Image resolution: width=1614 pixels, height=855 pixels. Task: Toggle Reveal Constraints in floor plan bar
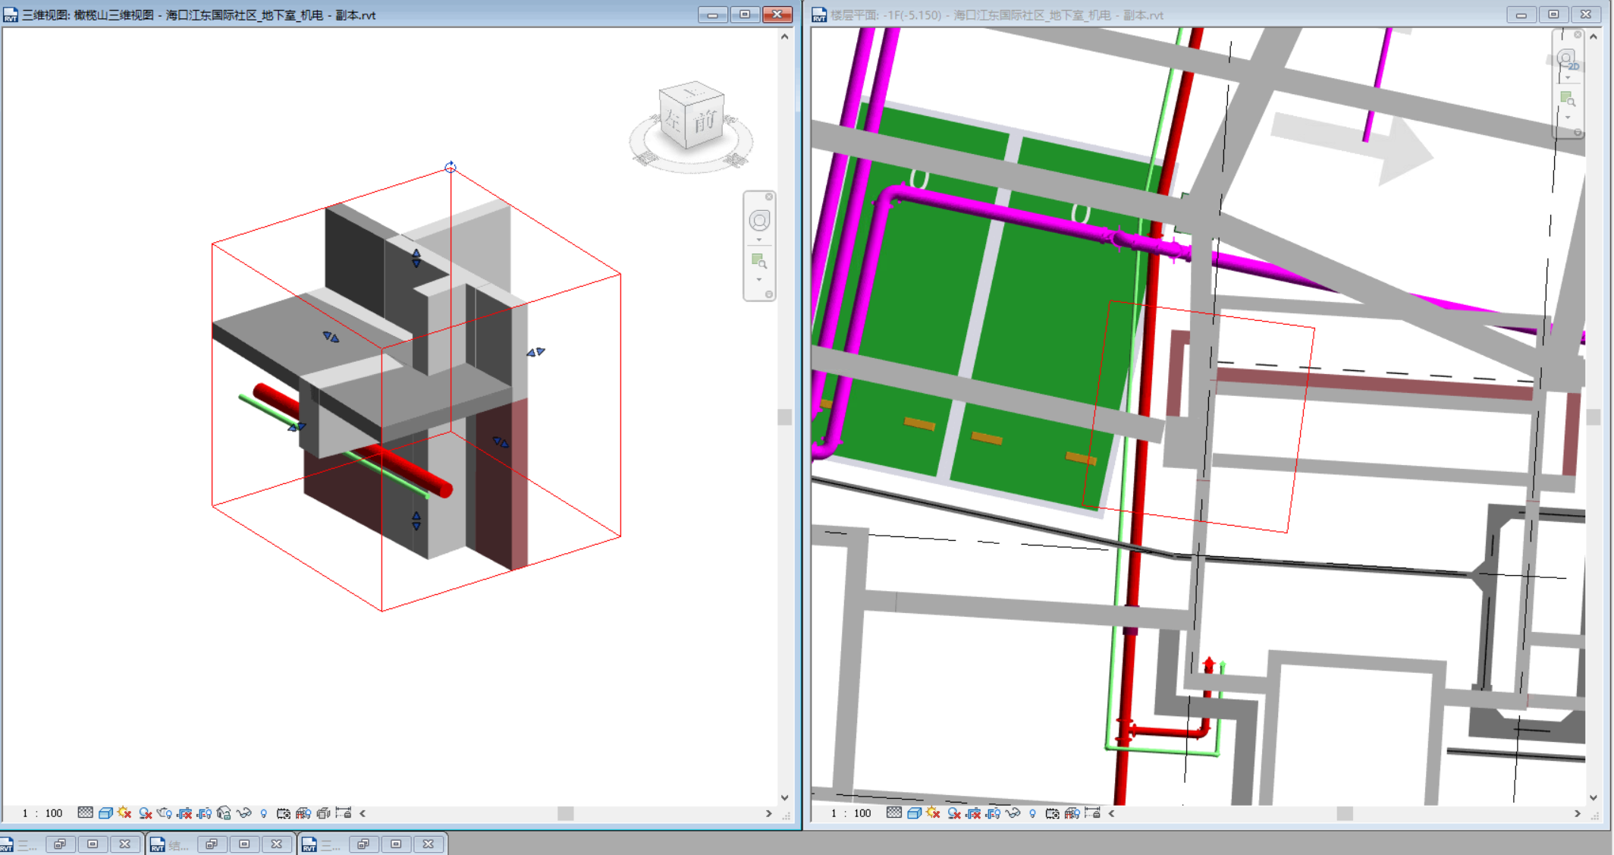[1092, 813]
